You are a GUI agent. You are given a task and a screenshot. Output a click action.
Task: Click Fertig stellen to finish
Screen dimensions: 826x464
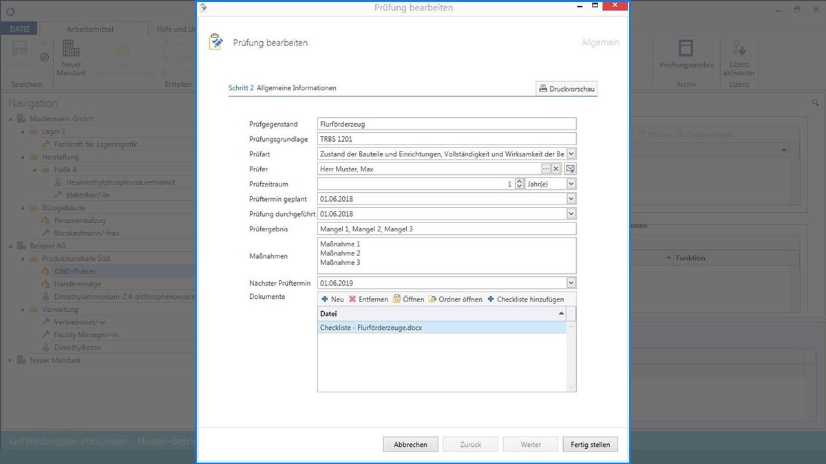click(x=590, y=444)
